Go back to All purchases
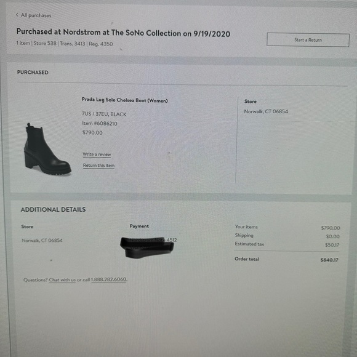 click(x=36, y=15)
